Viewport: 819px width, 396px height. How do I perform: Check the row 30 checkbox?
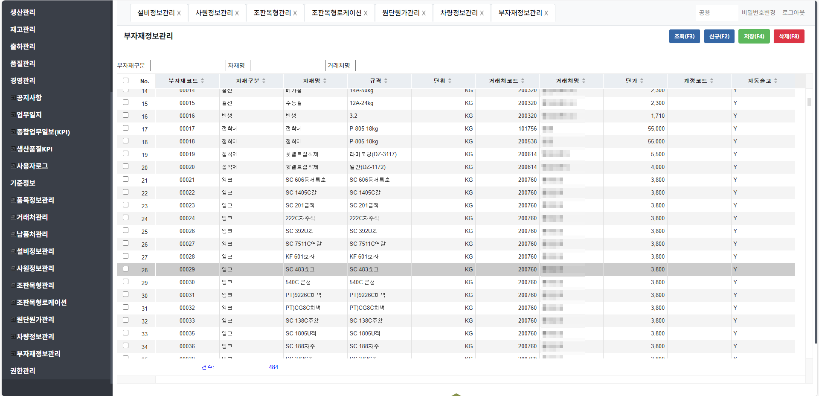(x=125, y=294)
